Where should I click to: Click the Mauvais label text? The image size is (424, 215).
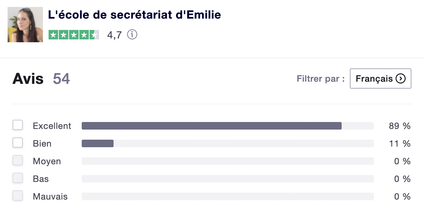50,197
